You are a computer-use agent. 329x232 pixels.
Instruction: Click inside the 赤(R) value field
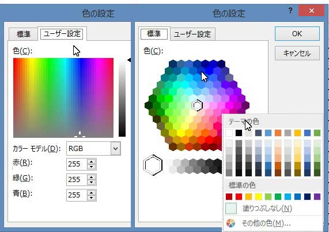pyautogui.click(x=77, y=164)
